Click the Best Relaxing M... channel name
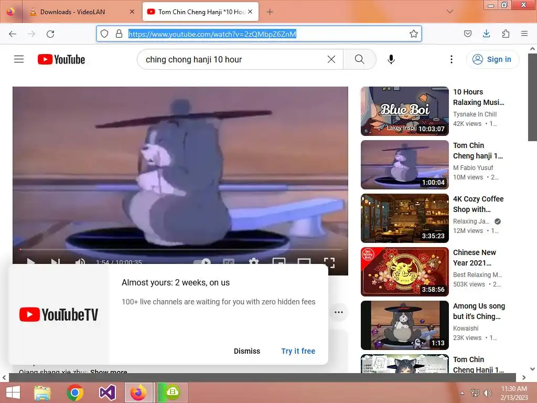 coord(477,274)
